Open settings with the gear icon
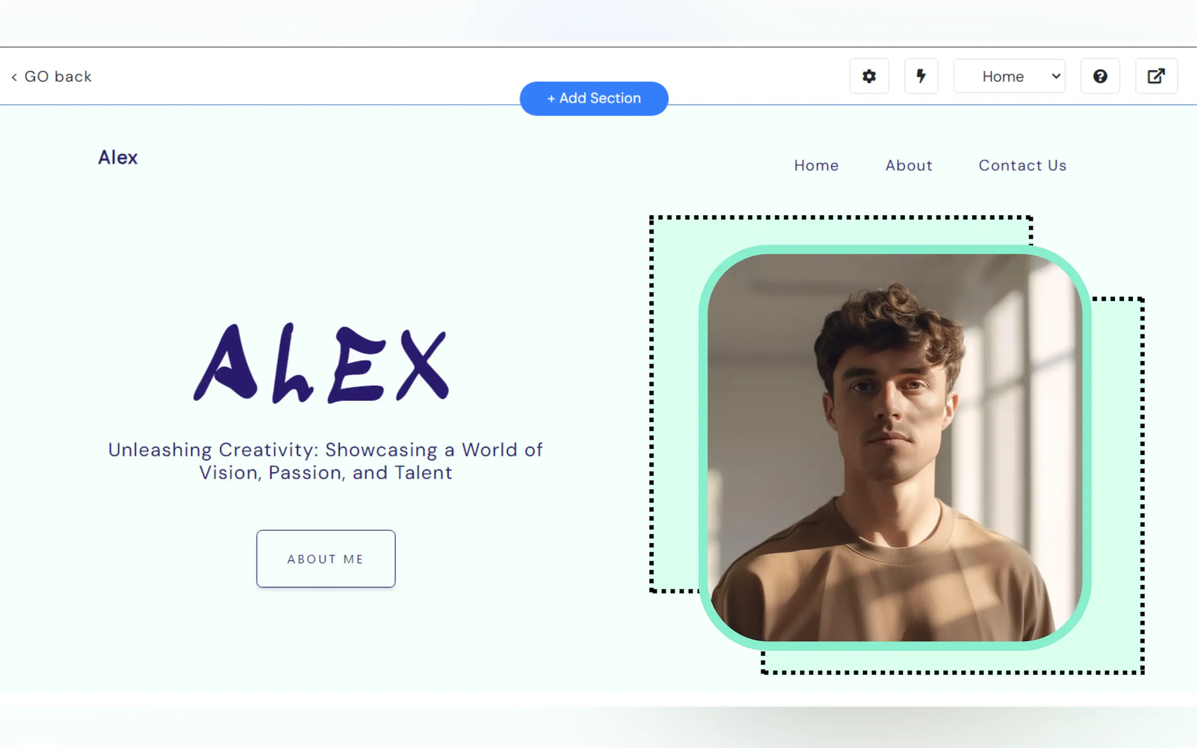 click(869, 76)
